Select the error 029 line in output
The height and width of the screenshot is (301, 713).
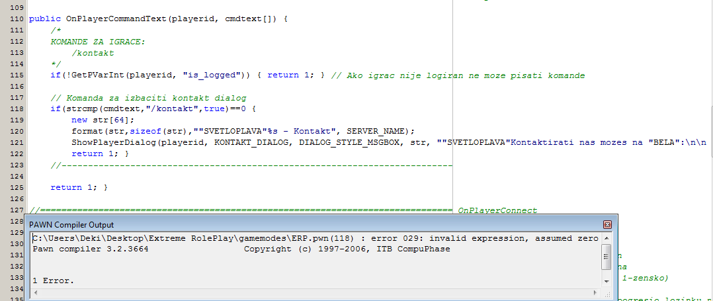click(315, 237)
